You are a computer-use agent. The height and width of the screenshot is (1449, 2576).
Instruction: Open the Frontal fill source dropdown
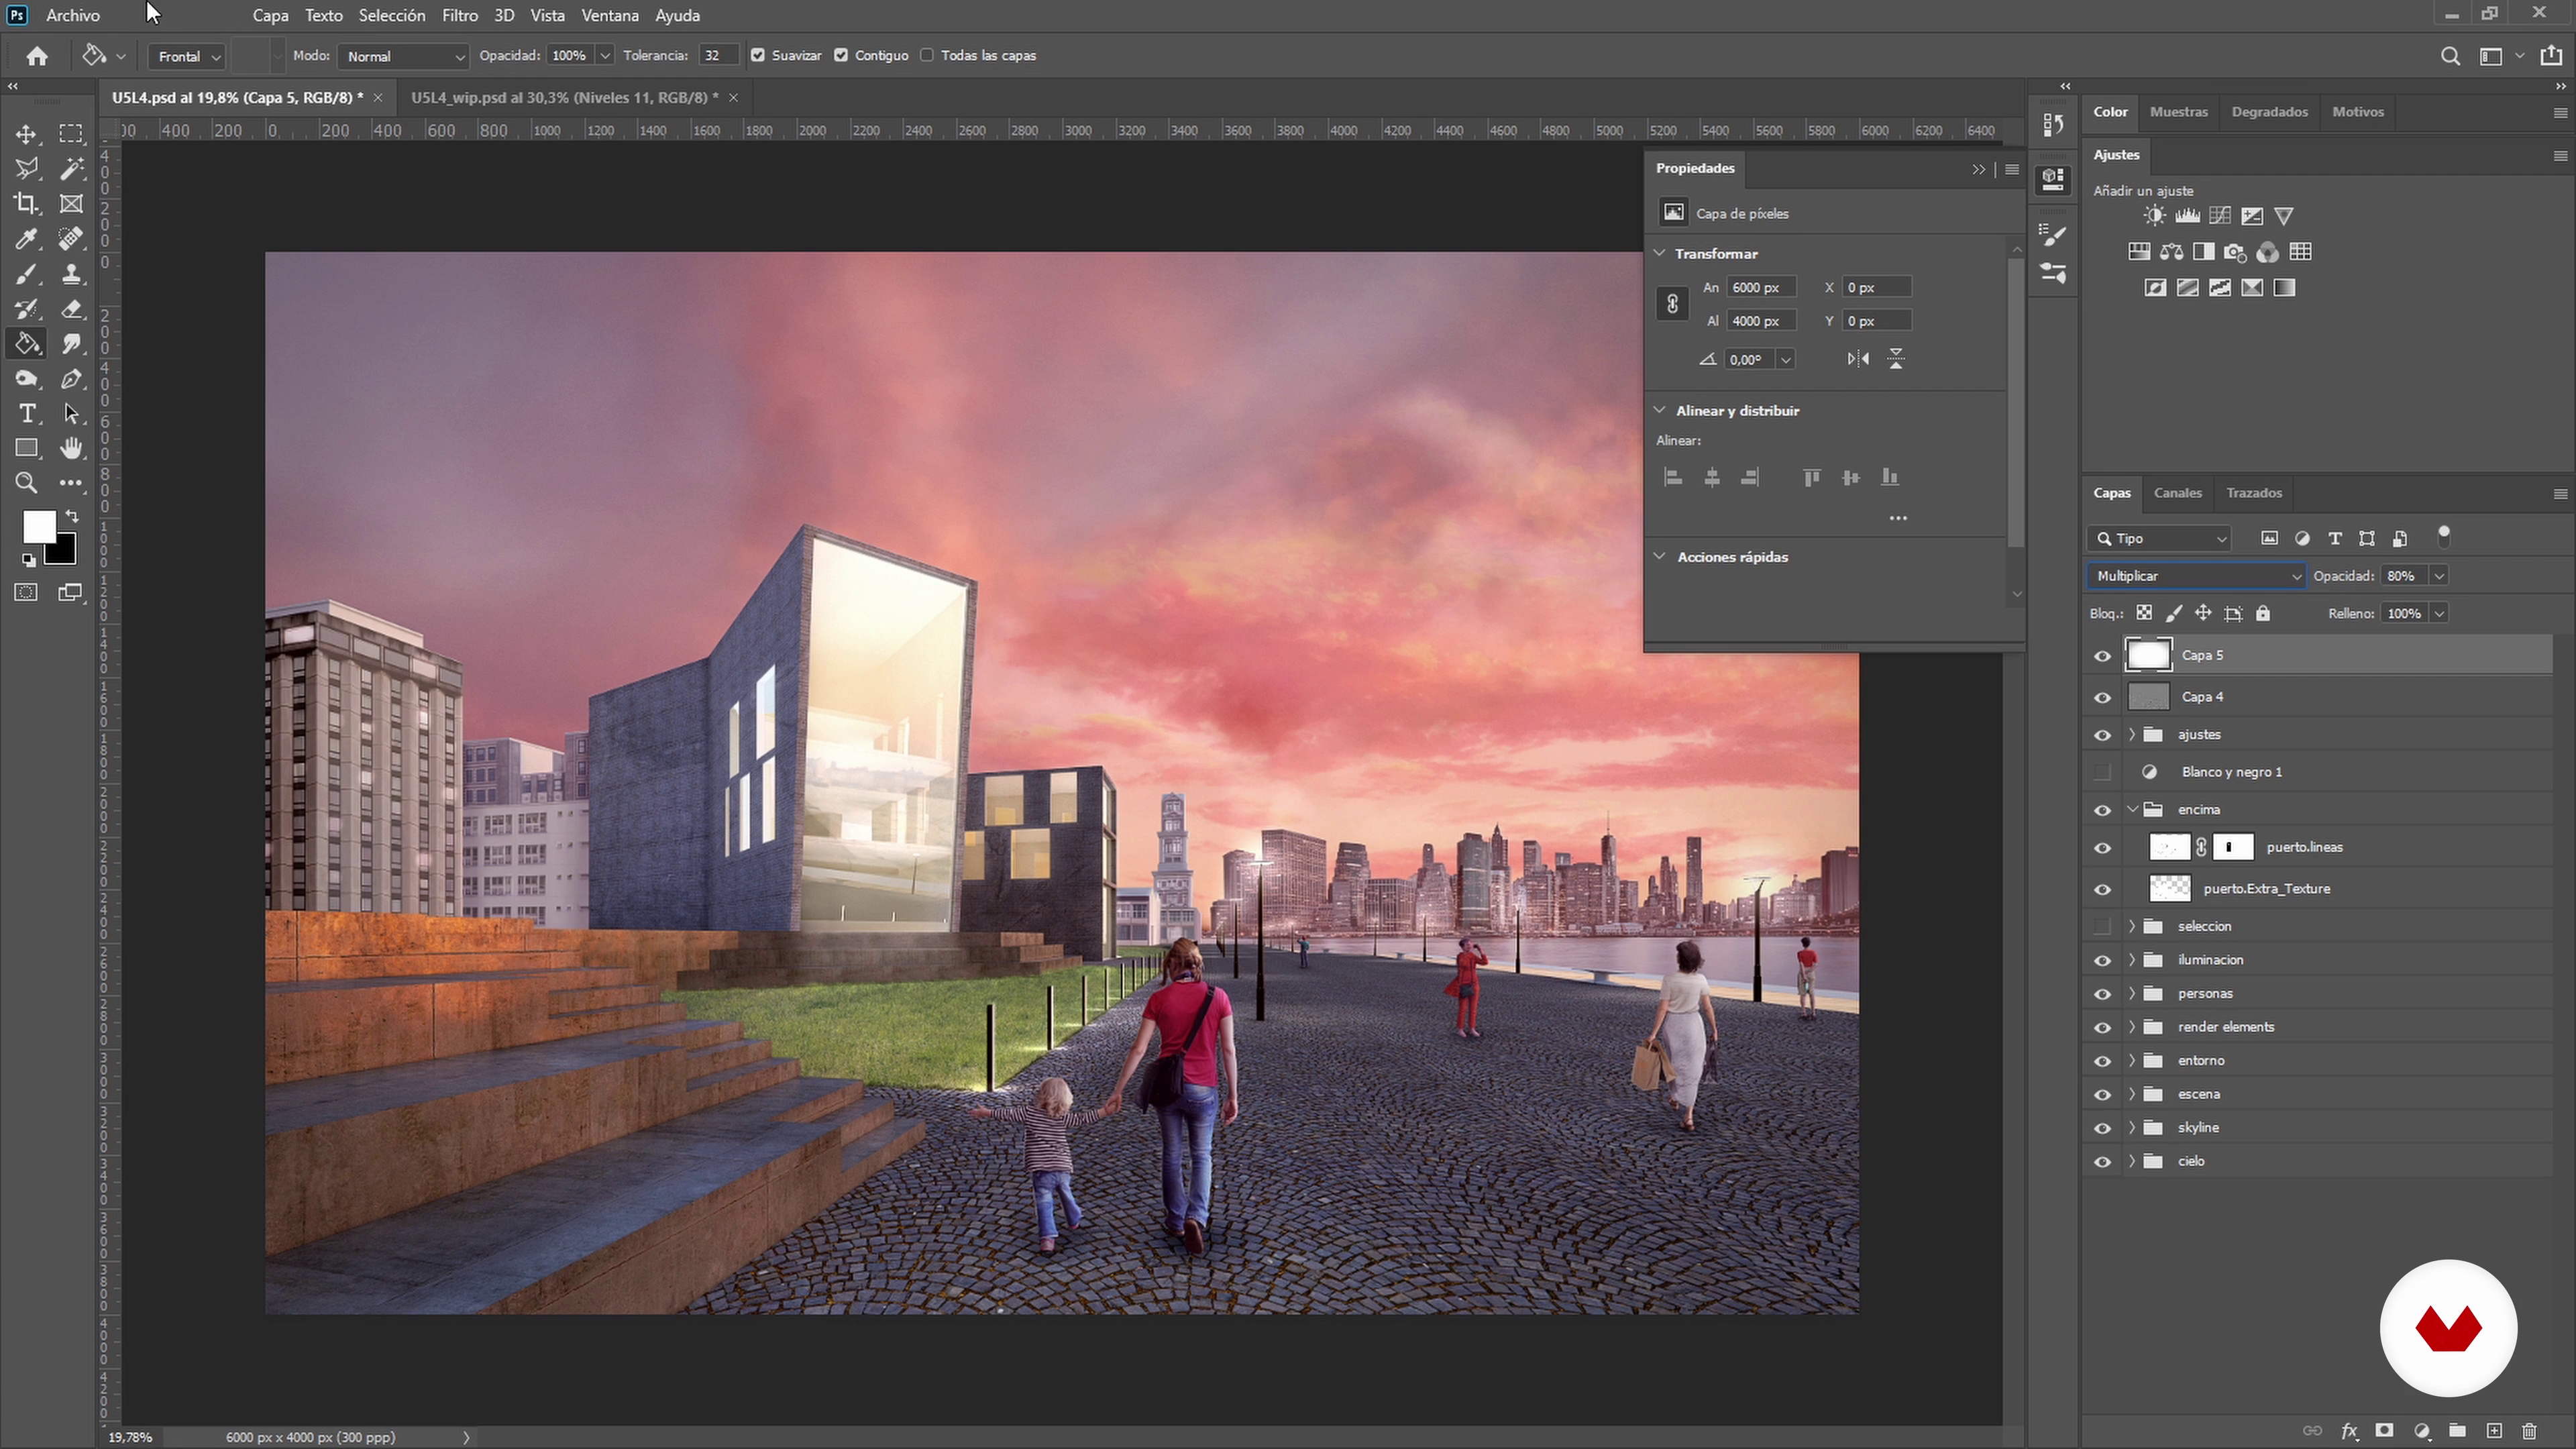click(186, 57)
